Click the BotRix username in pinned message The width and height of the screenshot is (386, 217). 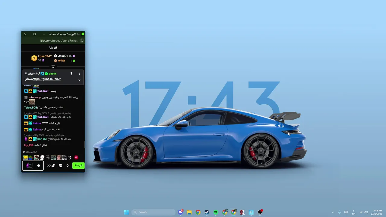52,74
